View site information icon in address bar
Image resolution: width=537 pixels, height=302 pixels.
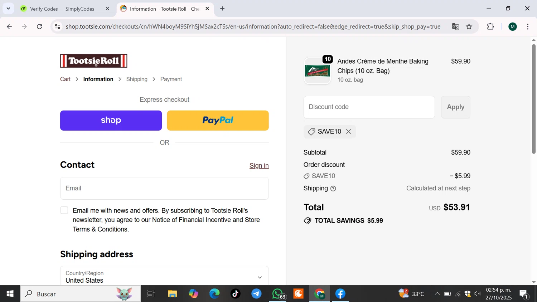pyautogui.click(x=58, y=26)
